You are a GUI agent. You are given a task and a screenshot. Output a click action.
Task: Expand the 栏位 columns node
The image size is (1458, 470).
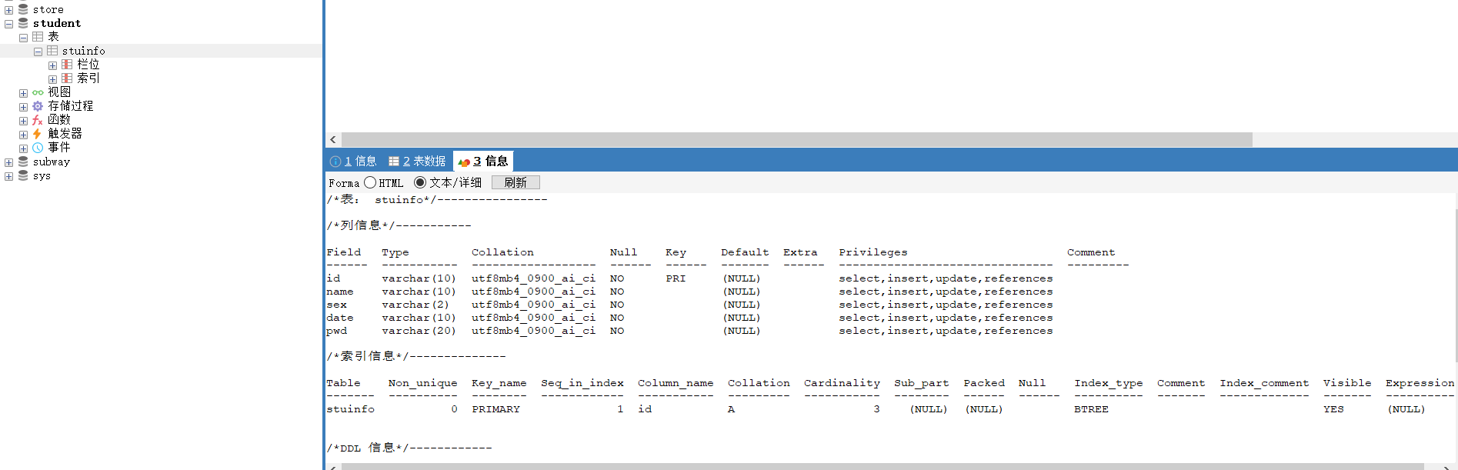[x=52, y=65]
